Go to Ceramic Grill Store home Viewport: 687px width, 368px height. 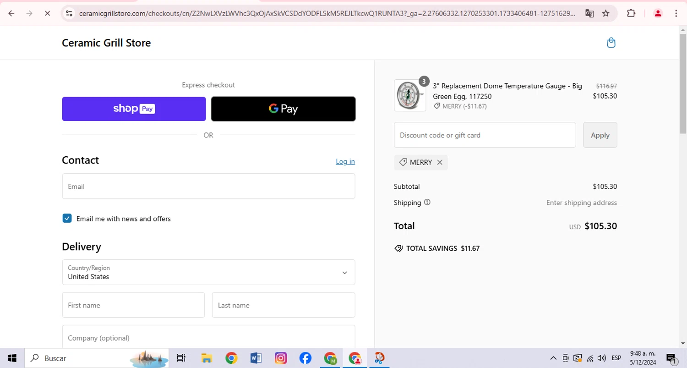coord(106,43)
